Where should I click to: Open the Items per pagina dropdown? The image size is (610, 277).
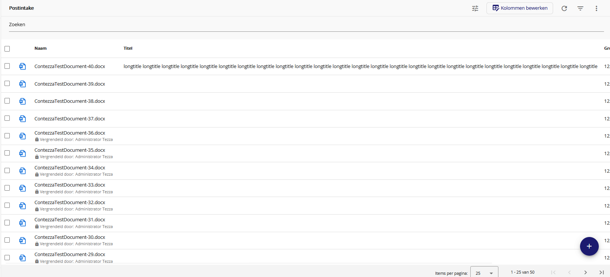coord(484,273)
